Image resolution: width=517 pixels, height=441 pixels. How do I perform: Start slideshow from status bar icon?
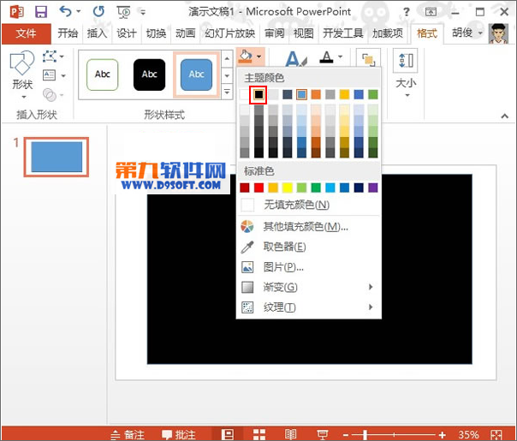point(324,434)
